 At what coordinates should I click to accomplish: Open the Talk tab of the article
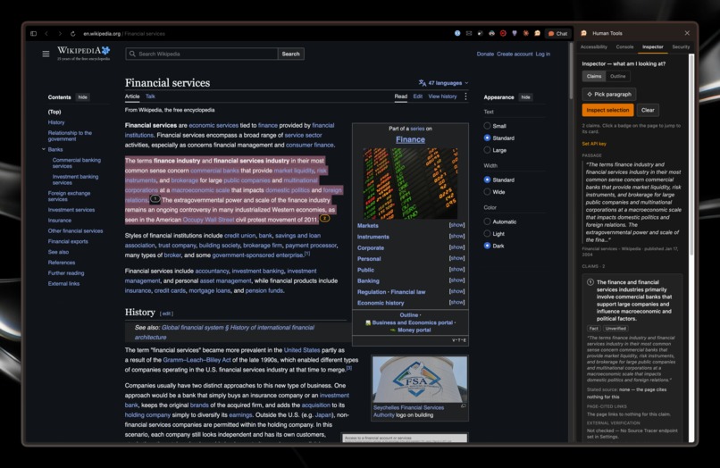[x=150, y=96]
